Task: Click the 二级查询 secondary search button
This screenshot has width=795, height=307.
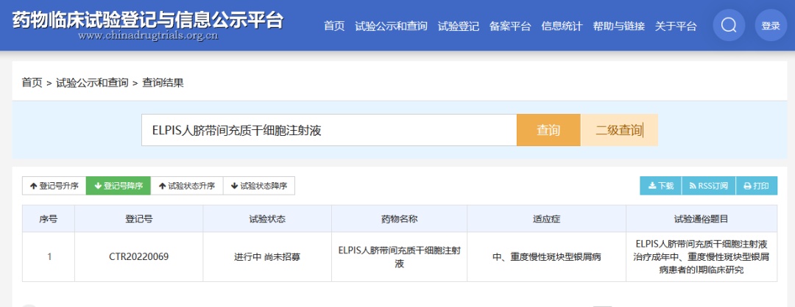Action: click(619, 131)
